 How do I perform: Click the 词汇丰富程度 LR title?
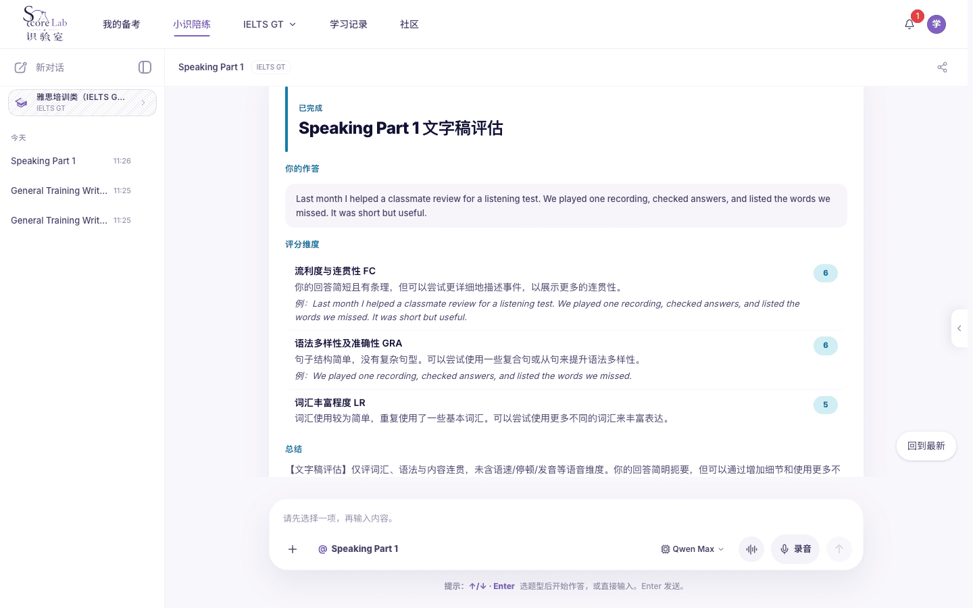(x=330, y=403)
